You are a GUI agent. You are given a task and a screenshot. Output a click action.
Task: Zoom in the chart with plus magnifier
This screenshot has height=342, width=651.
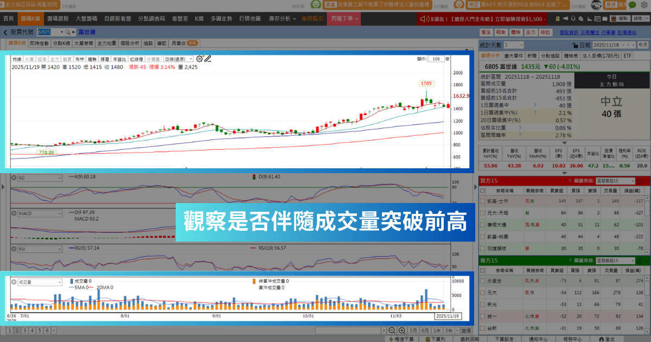click(x=401, y=331)
